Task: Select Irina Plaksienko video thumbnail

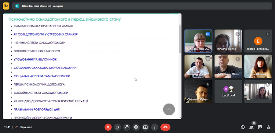Action: point(228,41)
